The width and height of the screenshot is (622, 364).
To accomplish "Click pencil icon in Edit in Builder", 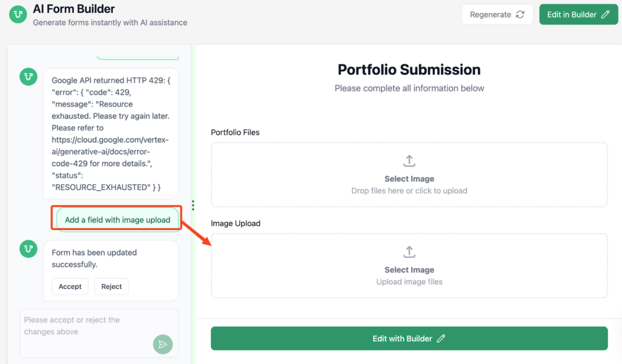I will (606, 15).
